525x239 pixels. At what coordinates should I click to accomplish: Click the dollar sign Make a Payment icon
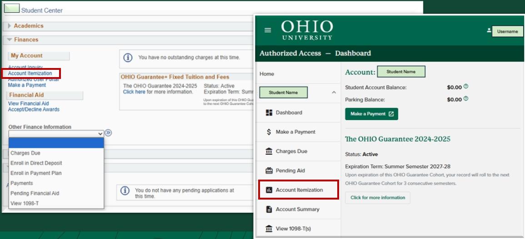(269, 132)
